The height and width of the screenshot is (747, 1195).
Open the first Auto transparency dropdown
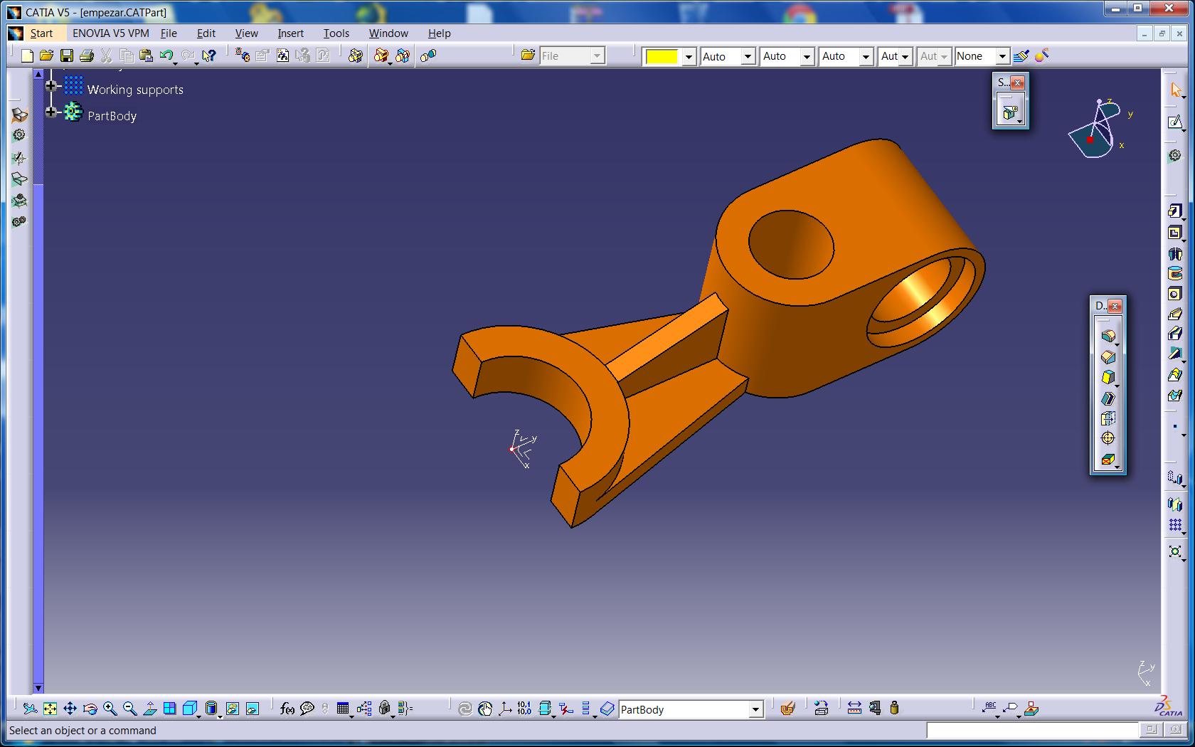[748, 57]
